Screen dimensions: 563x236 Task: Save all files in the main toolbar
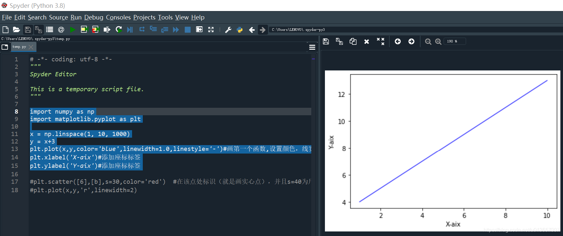[x=38, y=30]
